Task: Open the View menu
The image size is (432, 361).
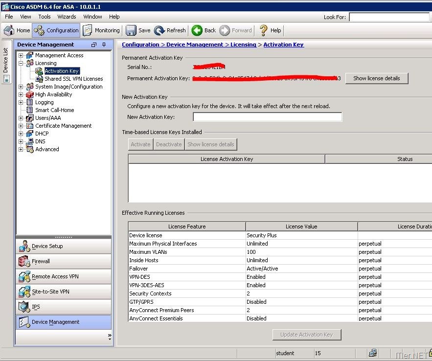Action: [25, 17]
